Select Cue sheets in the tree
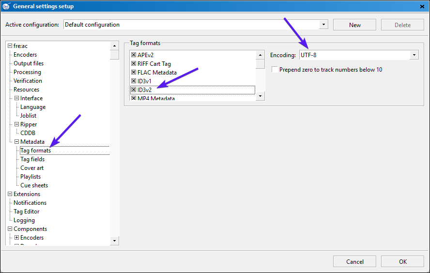Screen dimensions: 430x273 (x=34, y=185)
